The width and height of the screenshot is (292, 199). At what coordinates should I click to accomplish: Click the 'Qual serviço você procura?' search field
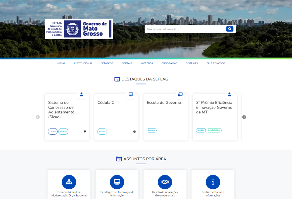coord(185,29)
